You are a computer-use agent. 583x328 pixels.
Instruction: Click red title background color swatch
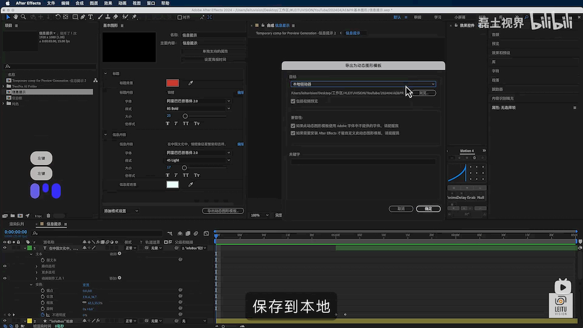coord(173,83)
